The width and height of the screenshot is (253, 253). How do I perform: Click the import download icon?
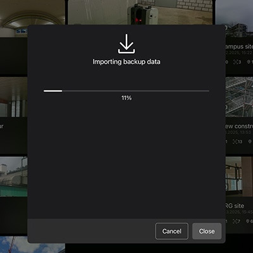[126, 44]
